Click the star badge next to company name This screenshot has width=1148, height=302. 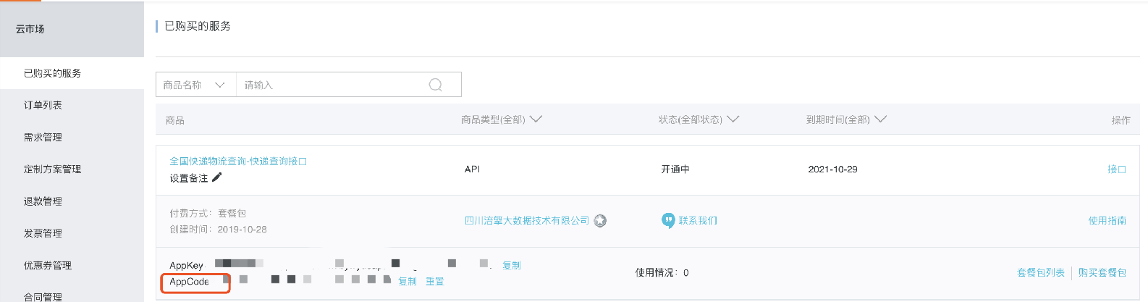tap(600, 221)
